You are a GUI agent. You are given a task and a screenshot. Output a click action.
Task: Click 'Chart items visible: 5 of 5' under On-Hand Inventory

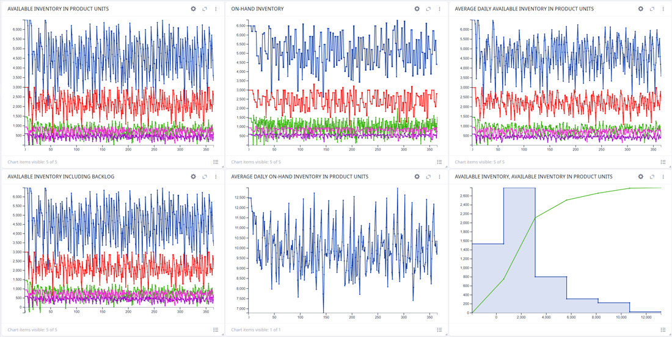point(256,162)
